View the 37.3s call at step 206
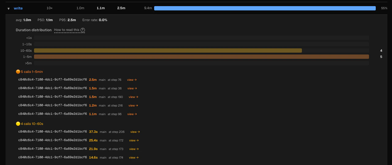This screenshot has height=165, width=392. [135, 132]
